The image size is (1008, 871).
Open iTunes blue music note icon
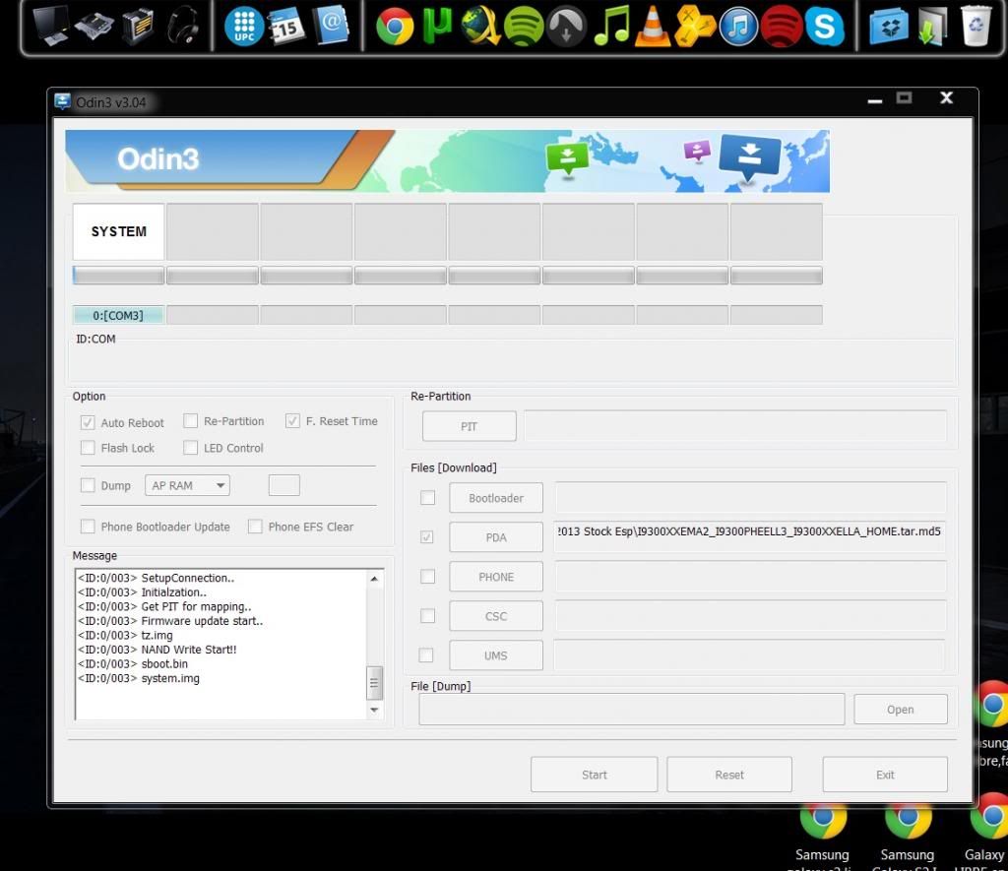[738, 26]
